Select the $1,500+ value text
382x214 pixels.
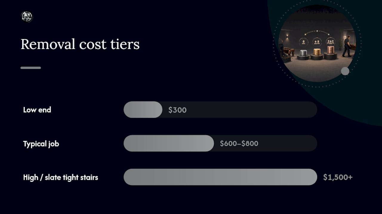tap(338, 177)
